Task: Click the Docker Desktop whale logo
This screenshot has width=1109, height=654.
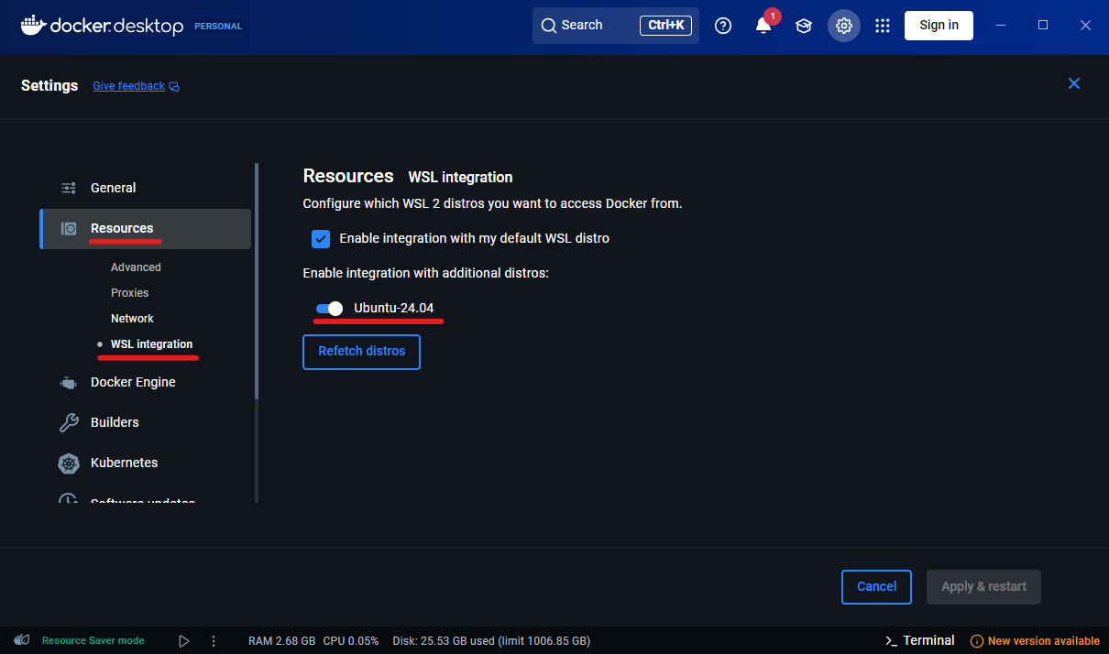Action: 33,26
